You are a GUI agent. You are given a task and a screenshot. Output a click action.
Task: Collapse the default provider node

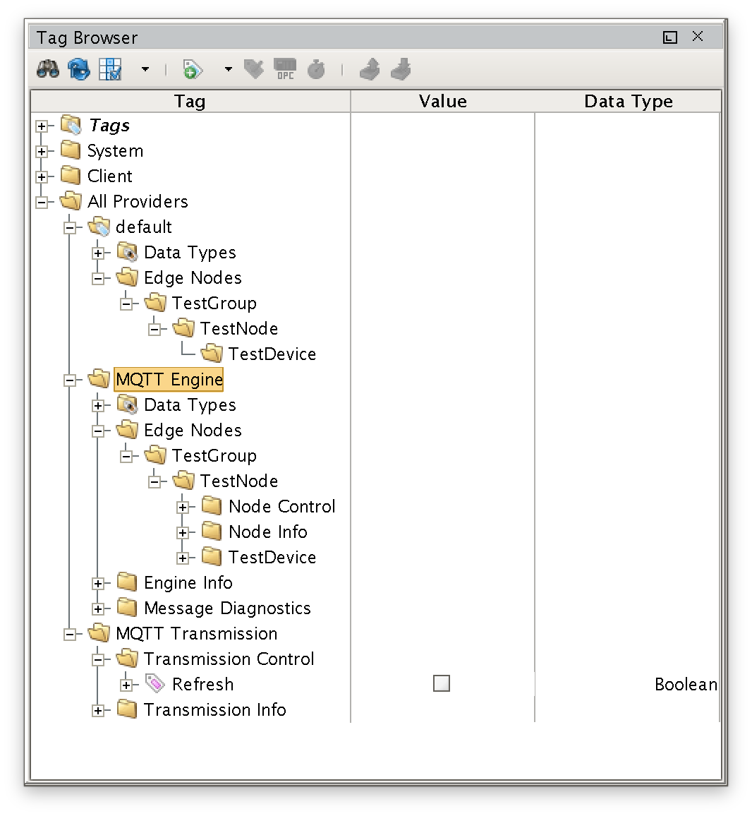coord(70,227)
